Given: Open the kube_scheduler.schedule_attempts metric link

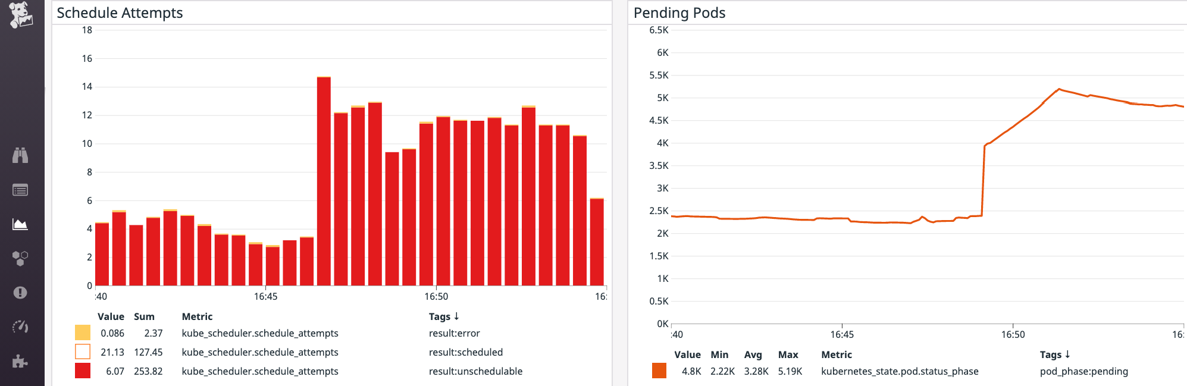Looking at the screenshot, I should click(x=261, y=333).
